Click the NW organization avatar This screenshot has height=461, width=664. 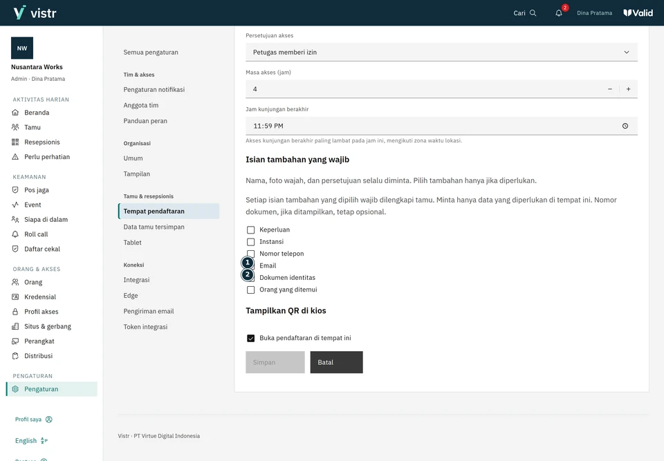coord(22,48)
